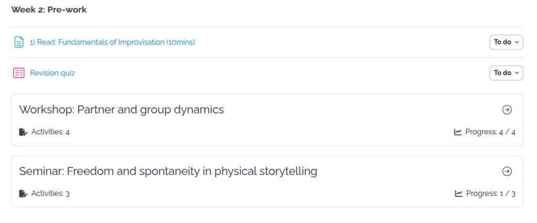Click the Activities icon in Seminar card
Viewport: 537px width, 223px height.
click(23, 194)
